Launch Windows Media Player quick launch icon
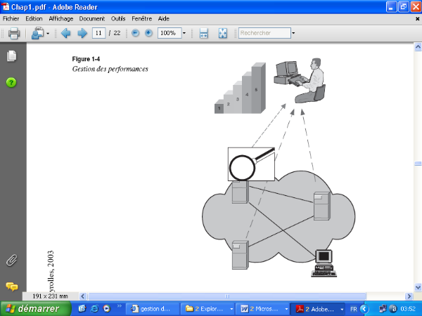This screenshot has width=422, height=316. (107, 308)
